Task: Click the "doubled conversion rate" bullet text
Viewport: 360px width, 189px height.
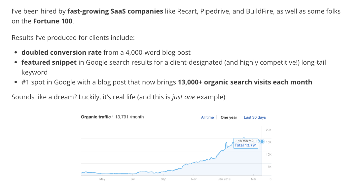Action: point(61,52)
